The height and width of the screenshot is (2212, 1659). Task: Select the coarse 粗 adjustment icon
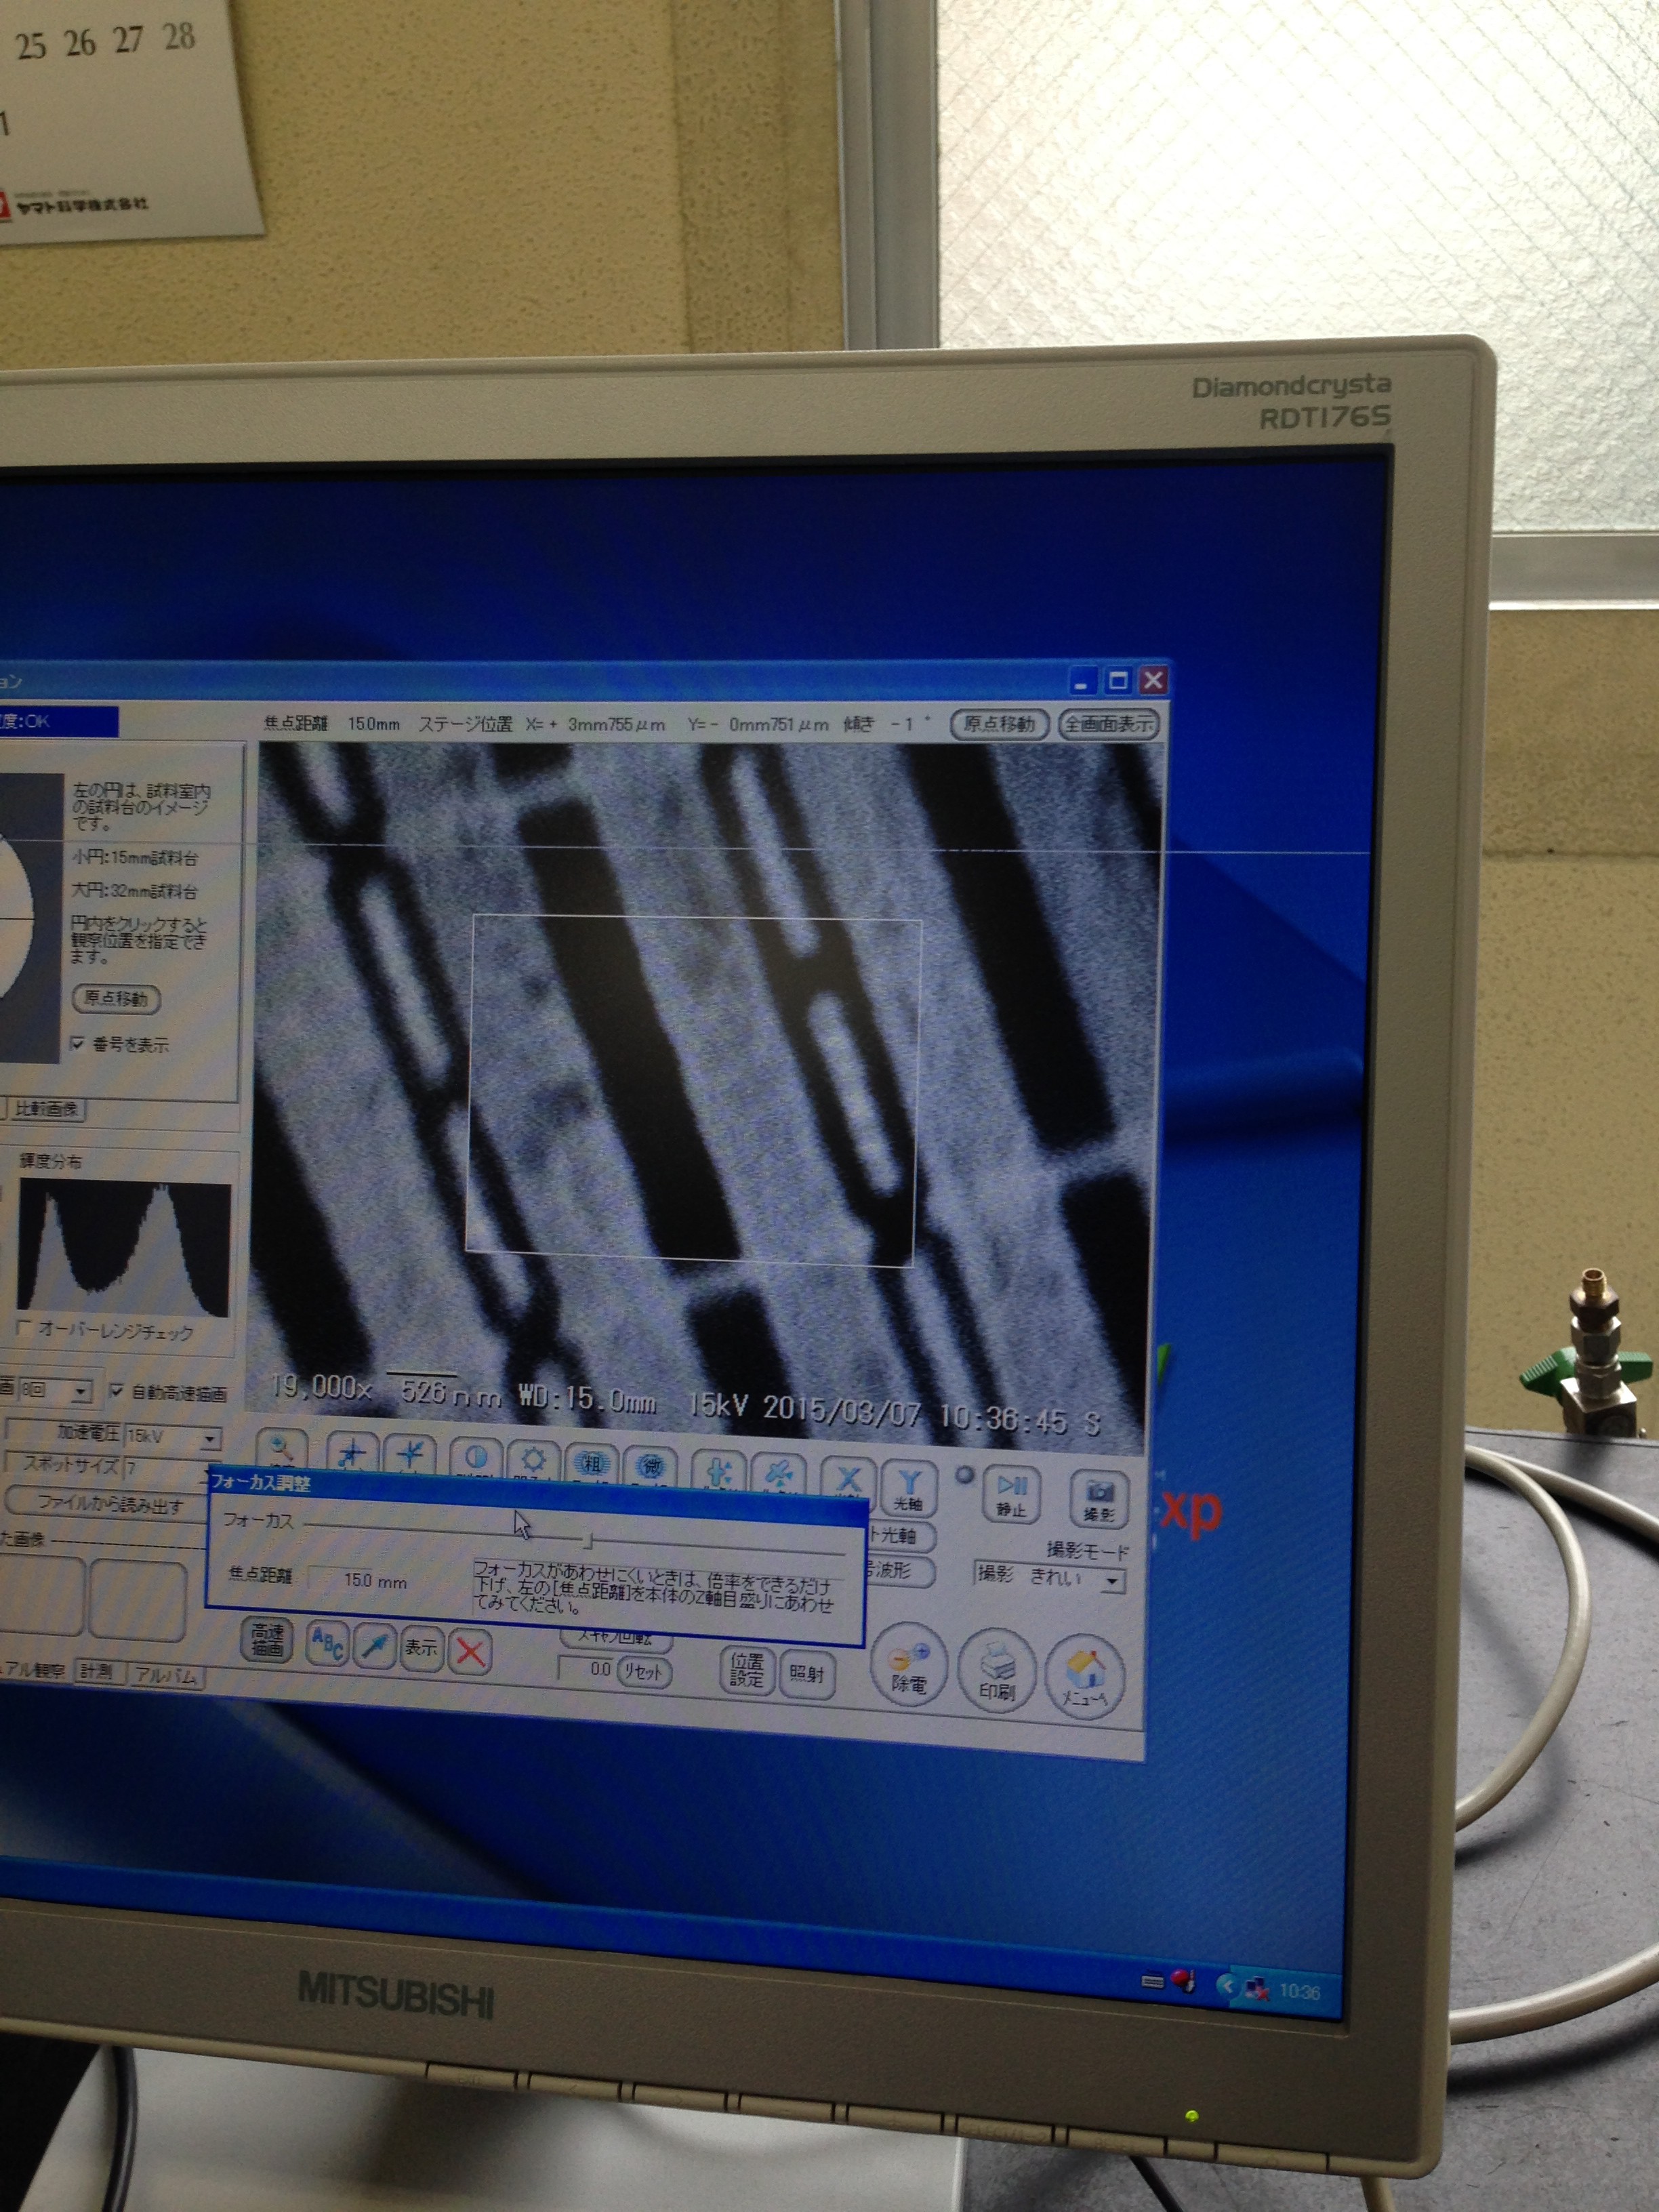[x=592, y=1464]
